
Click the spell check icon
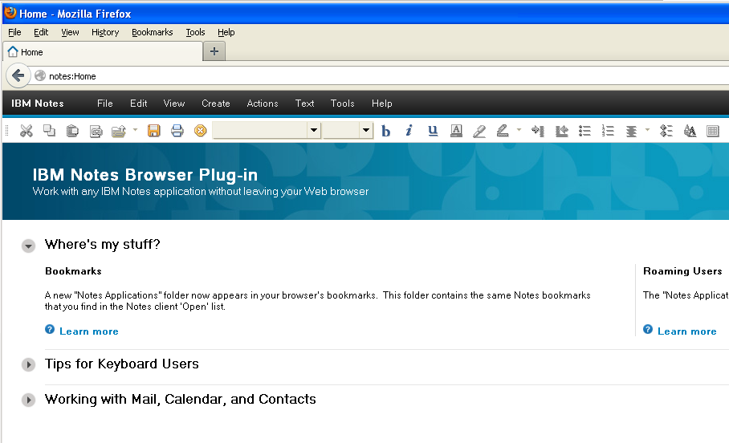[x=690, y=131]
